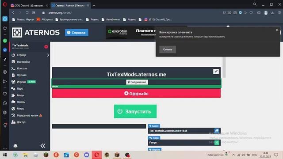Click the Opera menu logo

coord(5,4)
